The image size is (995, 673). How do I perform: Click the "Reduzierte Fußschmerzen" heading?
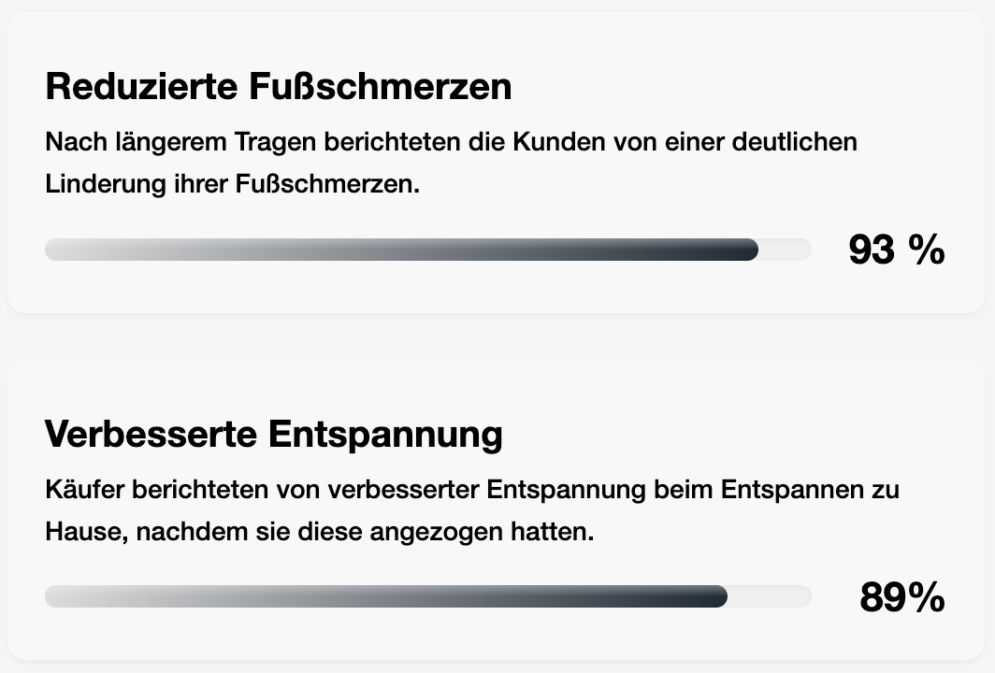pos(279,87)
